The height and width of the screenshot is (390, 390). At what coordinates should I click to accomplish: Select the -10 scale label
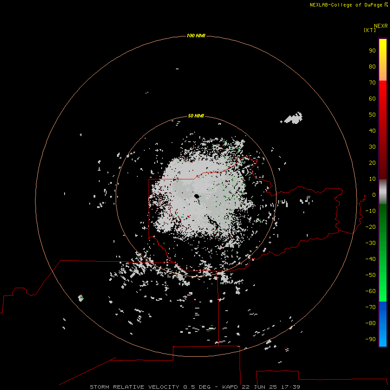[370, 211]
